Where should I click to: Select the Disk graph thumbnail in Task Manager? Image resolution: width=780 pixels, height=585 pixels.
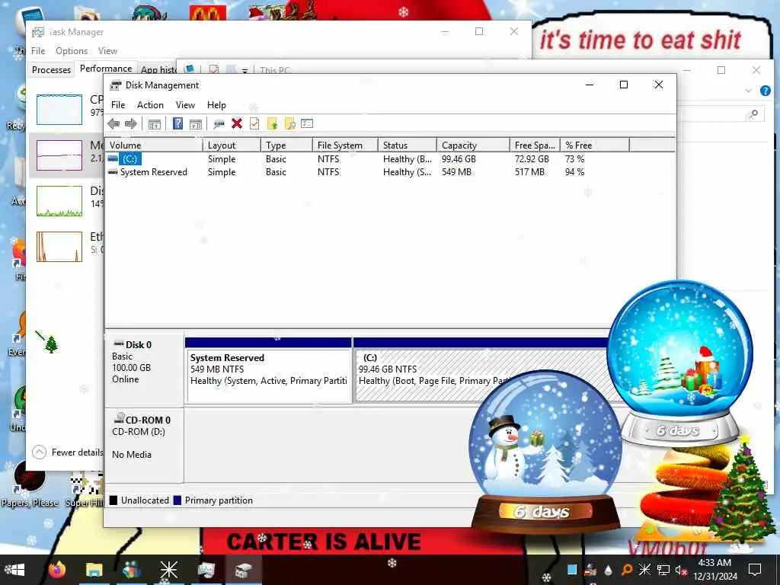(x=59, y=201)
